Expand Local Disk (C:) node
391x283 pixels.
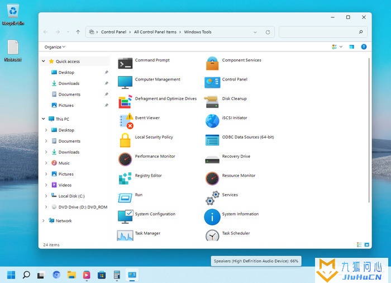(x=46, y=196)
